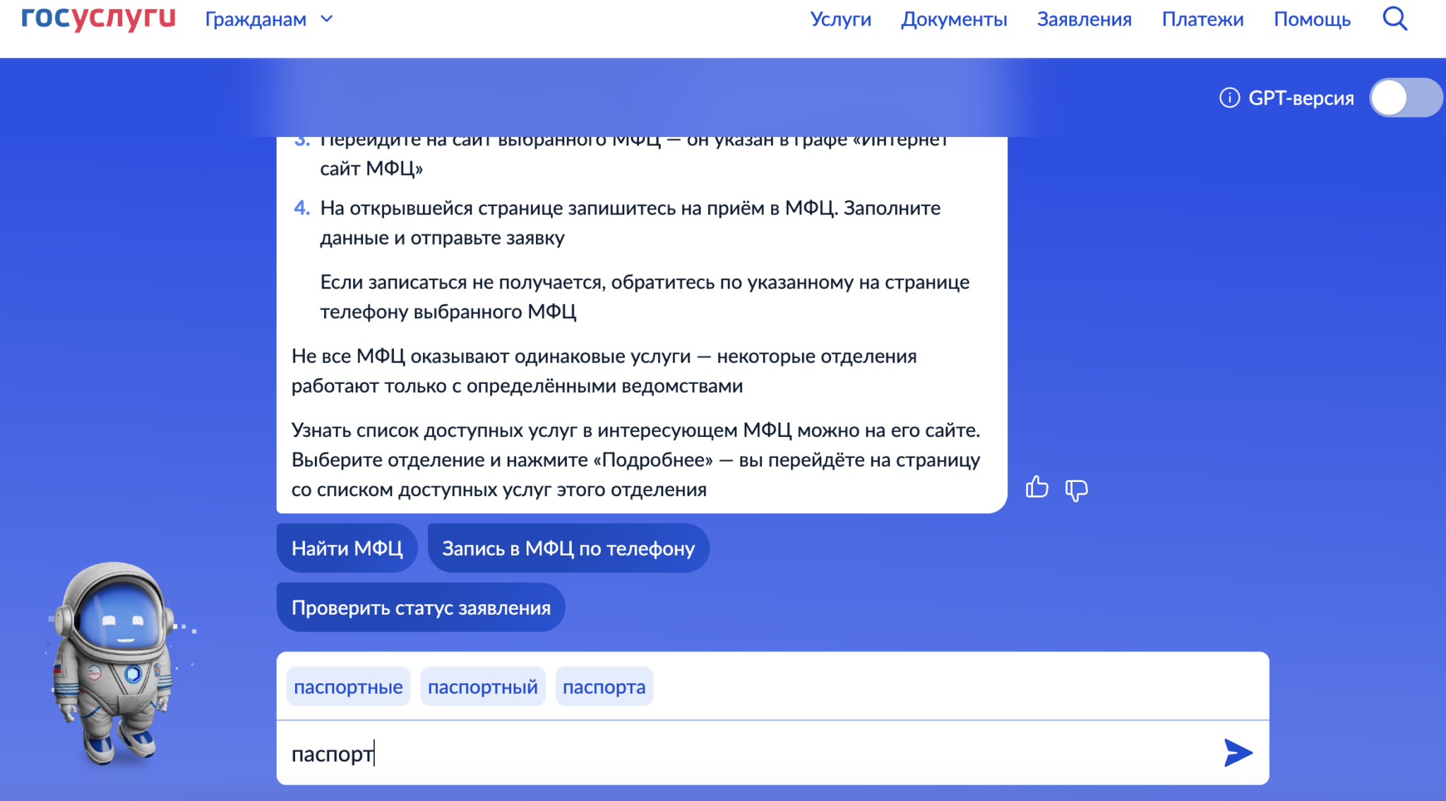Viewport: 1446px width, 801px height.
Task: Pick the паспорта suggestion chip
Action: point(604,687)
